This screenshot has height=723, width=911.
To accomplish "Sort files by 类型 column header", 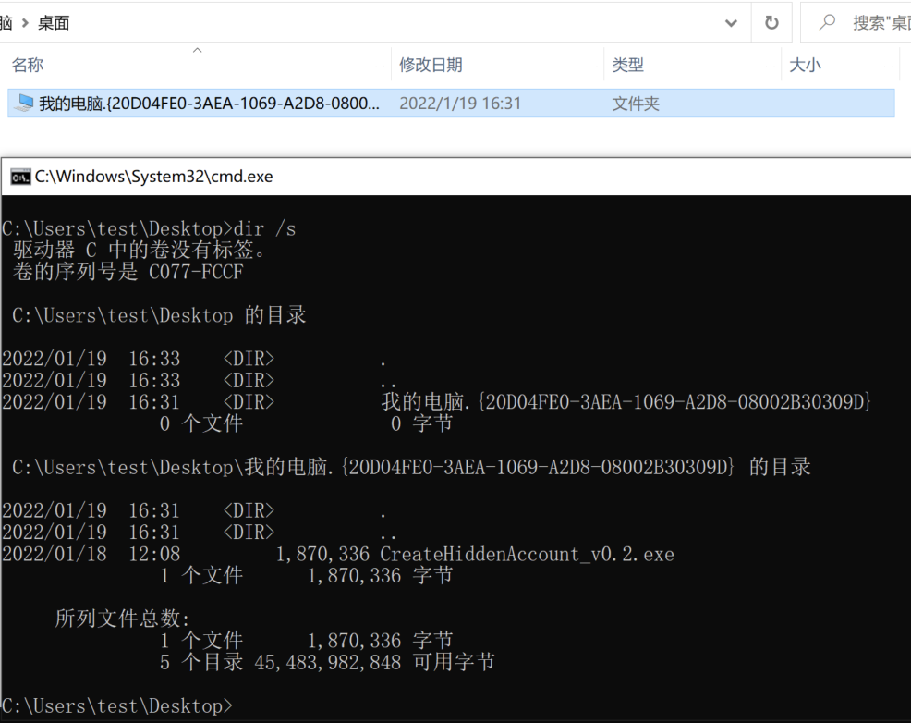I will coord(627,65).
